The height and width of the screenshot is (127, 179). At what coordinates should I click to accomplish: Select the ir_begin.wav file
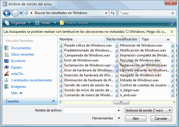pos(127,90)
